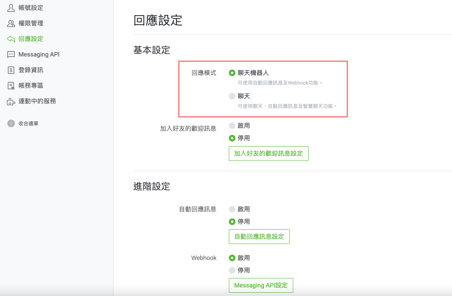Enable 加入好友的歡迎訊息 by selecting 啟用

[232, 126]
